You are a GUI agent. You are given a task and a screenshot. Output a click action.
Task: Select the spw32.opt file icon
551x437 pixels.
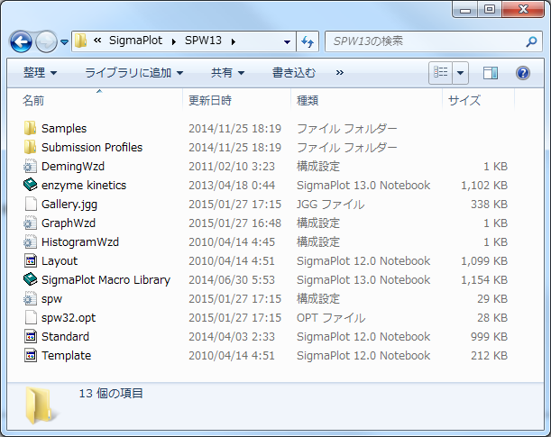[x=31, y=318]
